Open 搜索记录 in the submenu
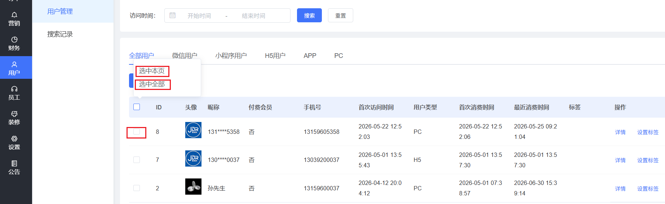 pyautogui.click(x=60, y=34)
